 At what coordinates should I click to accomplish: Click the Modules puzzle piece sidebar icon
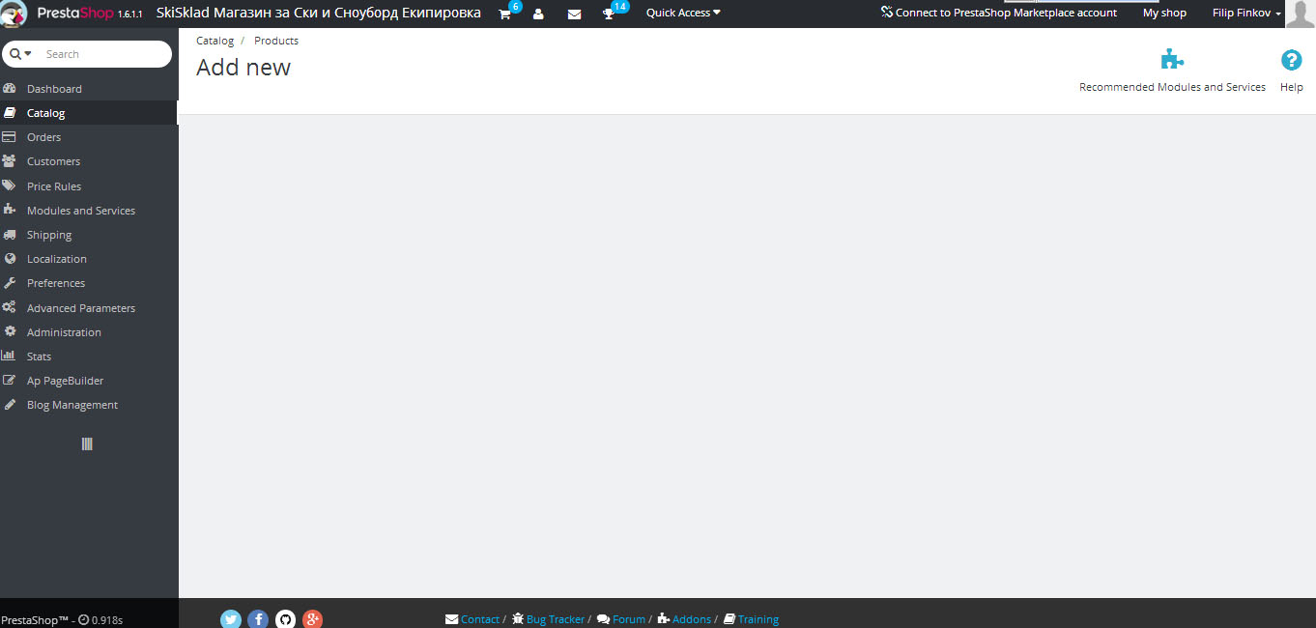pyautogui.click(x=9, y=210)
